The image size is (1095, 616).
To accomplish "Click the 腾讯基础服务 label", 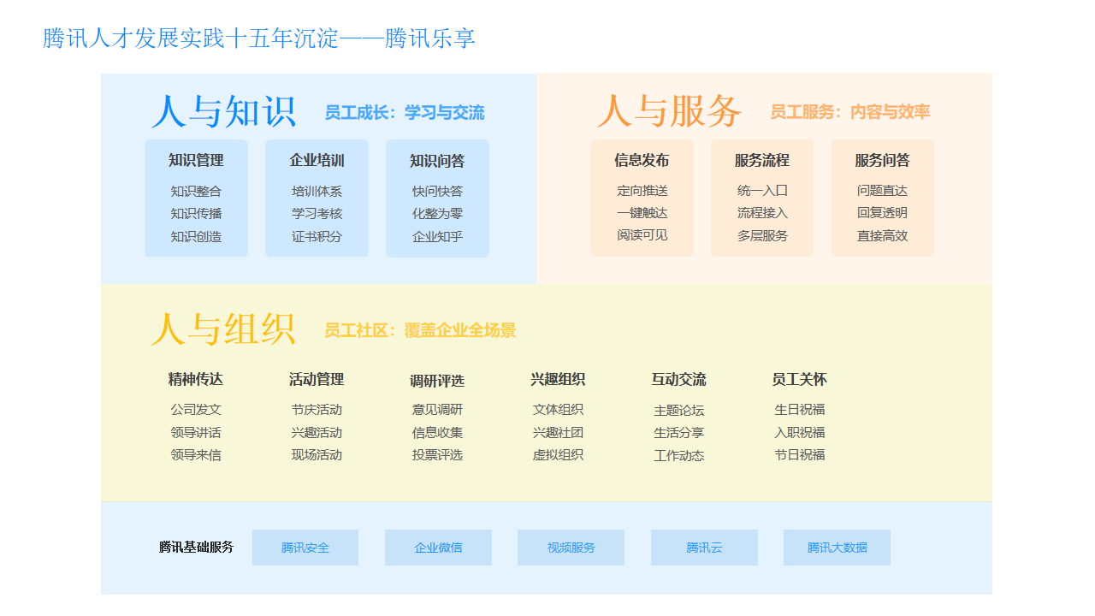I will point(196,548).
